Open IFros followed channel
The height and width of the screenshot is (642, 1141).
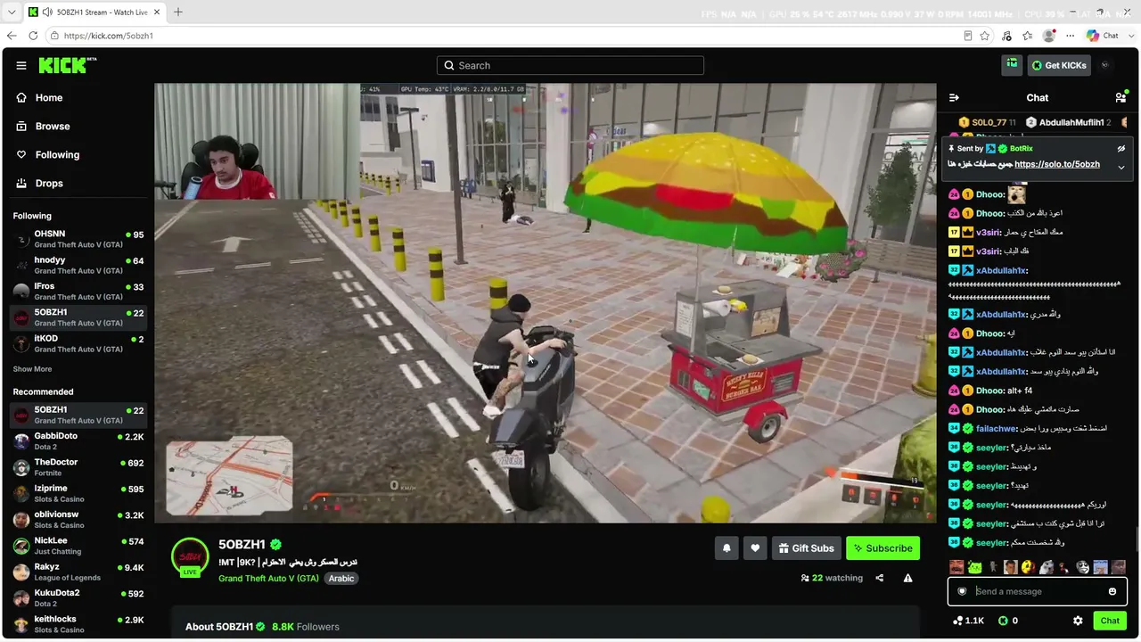point(78,292)
